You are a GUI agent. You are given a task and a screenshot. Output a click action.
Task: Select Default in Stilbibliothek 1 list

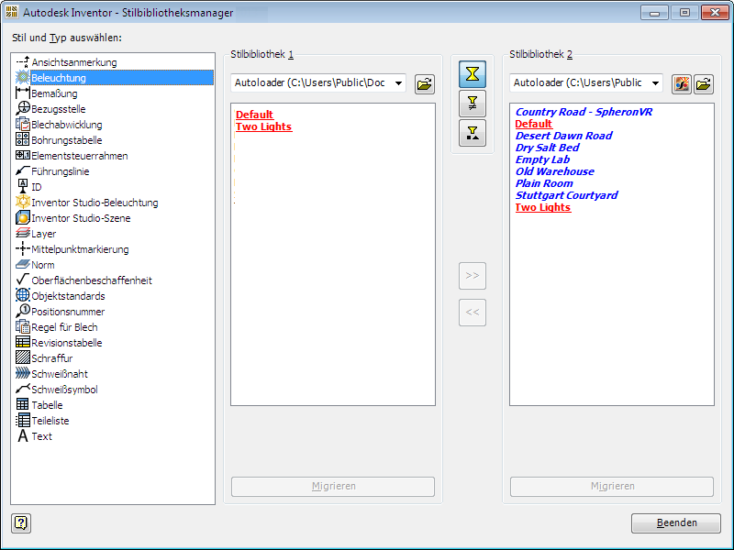click(254, 115)
